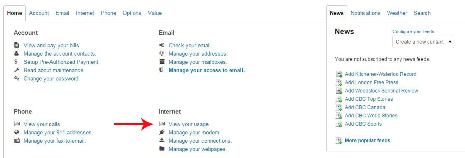Viewport: 465px width, 158px height.
Task: Switch to the Notifications tab
Action: pyautogui.click(x=366, y=13)
